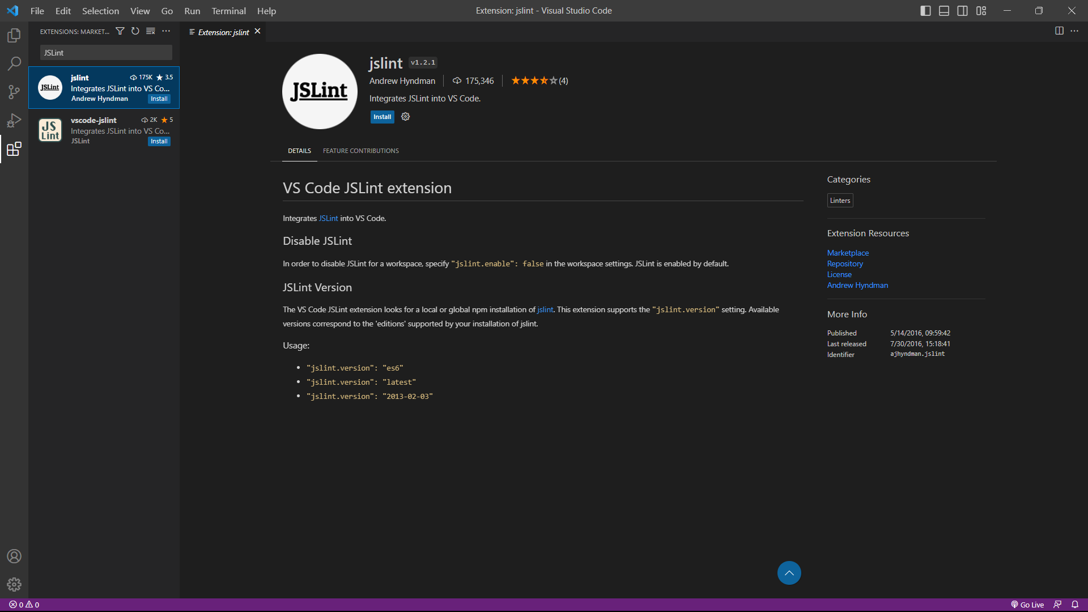Screen dimensions: 1088x612
Task: Open the File menu
Action: 37,11
